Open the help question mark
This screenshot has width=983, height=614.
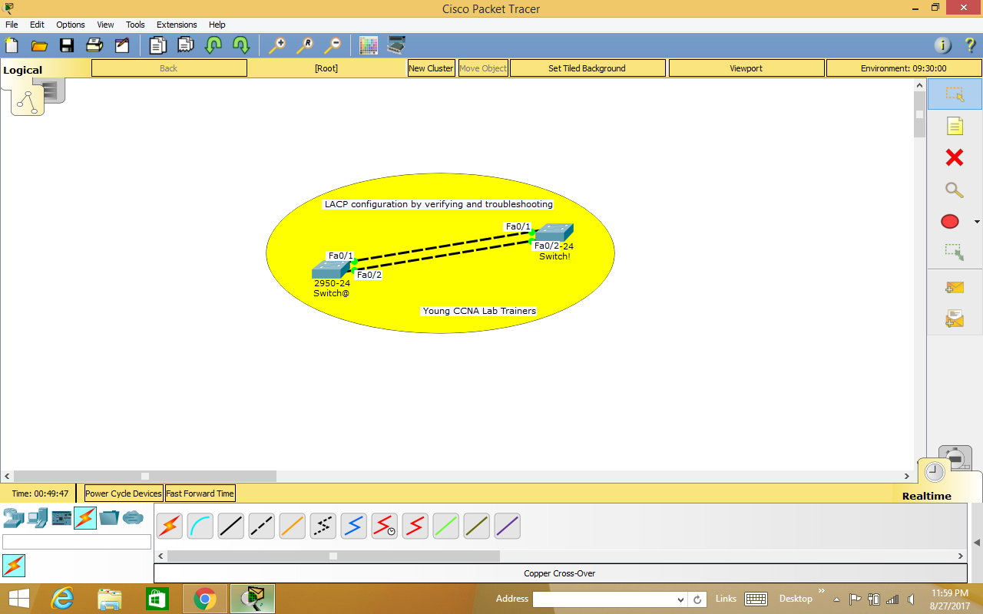pyautogui.click(x=969, y=45)
